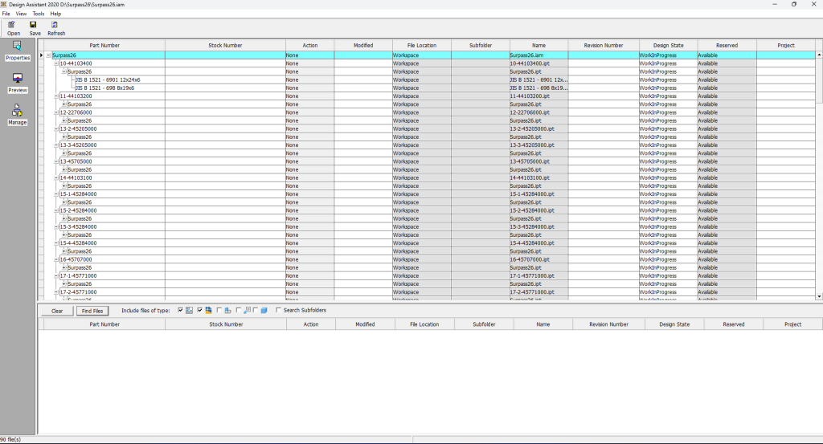Click the Design State column header

click(x=668, y=45)
